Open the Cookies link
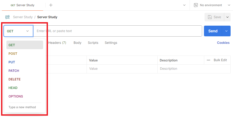The height and width of the screenshot is (117, 233). (223, 43)
